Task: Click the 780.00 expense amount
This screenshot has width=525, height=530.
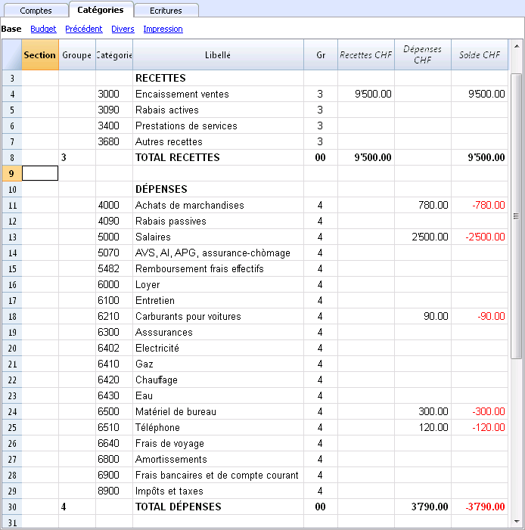Action: pyautogui.click(x=433, y=205)
